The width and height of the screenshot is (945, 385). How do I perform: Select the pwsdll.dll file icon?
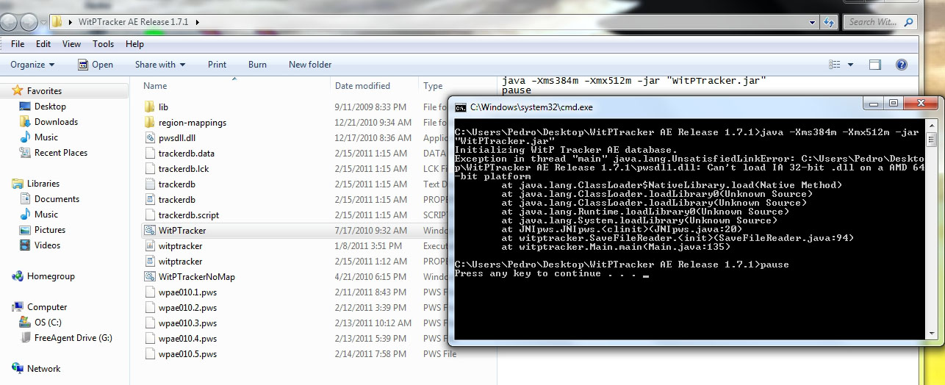point(149,138)
